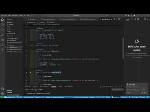Image resolution: width=150 pixels, height=112 pixels.
Task: Open the Source Control view
Action: tap(2, 30)
